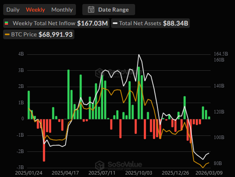Click the $167.03M net inflow value
This screenshot has width=235, height=177.
click(93, 23)
